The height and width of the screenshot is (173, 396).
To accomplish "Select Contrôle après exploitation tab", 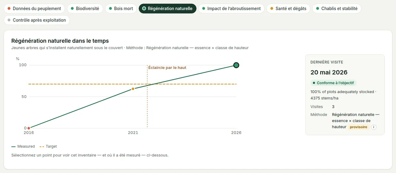I will 37,20.
